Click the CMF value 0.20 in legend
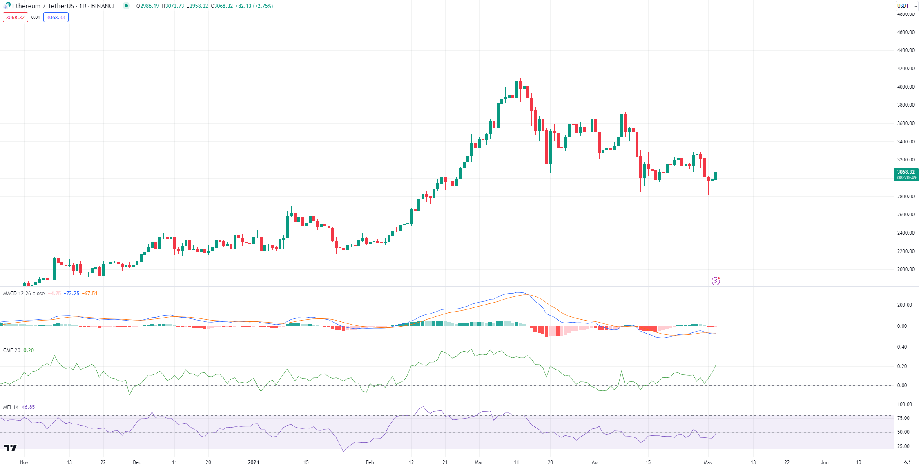Viewport: 919px width, 464px height. (29, 350)
